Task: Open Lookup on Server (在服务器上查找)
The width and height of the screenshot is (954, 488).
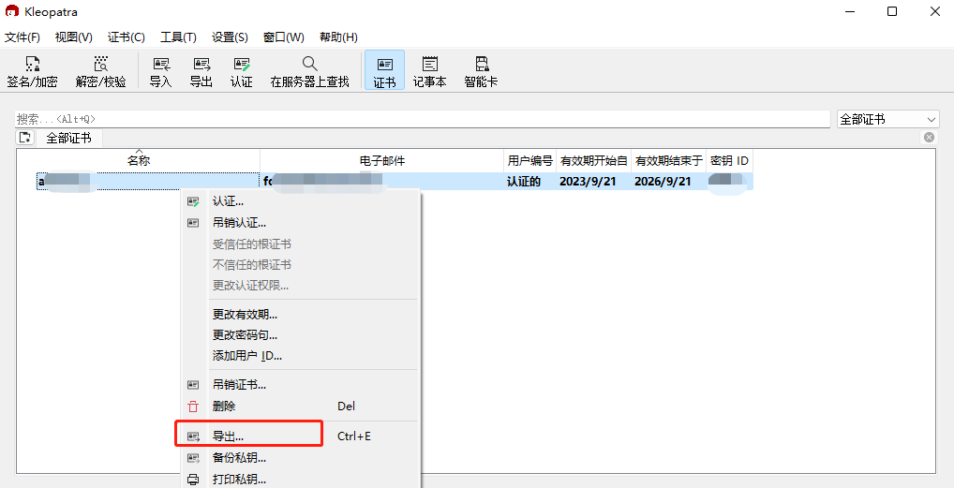Action: (309, 72)
